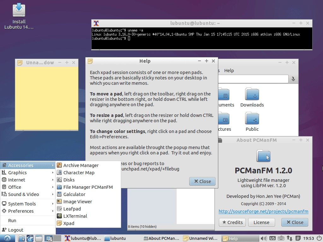Open the Lubuntu start menu button

8,238
